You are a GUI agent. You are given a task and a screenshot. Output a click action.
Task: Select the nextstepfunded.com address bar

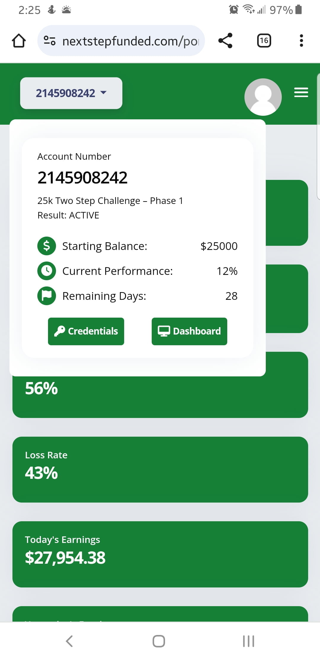coord(130,41)
